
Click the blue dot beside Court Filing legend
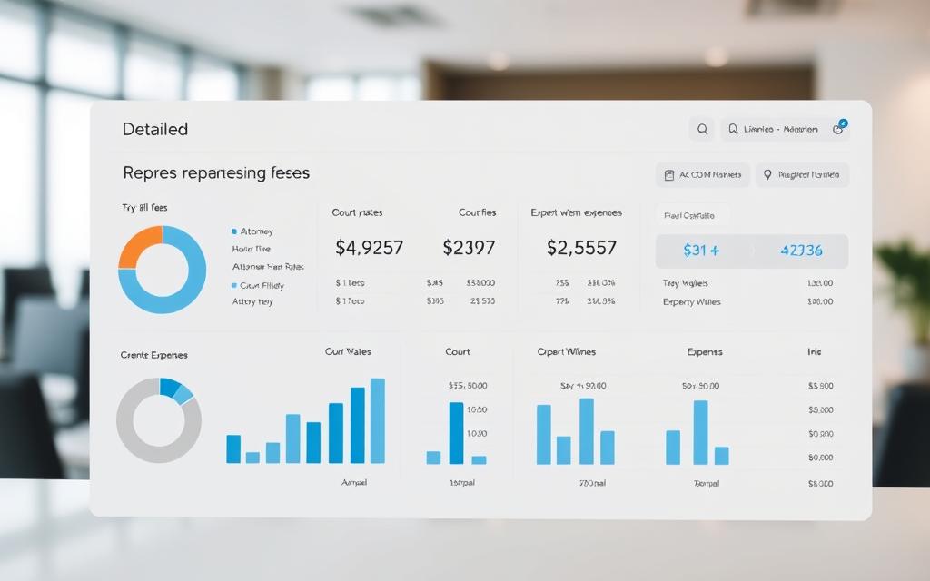point(234,285)
